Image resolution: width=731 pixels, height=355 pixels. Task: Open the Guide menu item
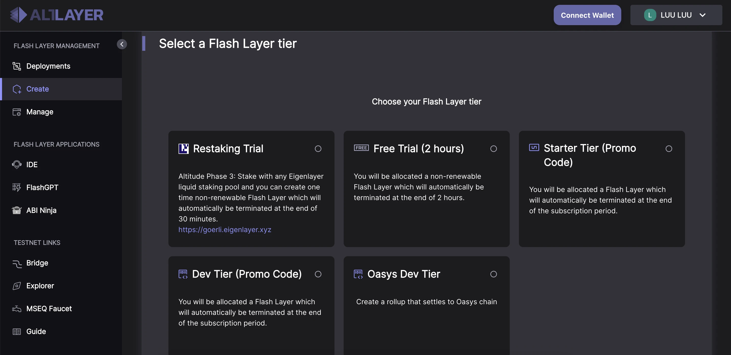[x=36, y=332]
